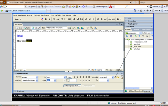Expand the CSS panel group
This screenshot has width=168, height=106.
(127, 18)
